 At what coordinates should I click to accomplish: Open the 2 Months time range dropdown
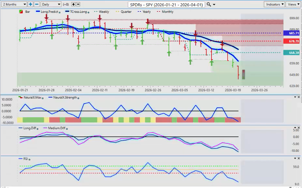point(14,4)
